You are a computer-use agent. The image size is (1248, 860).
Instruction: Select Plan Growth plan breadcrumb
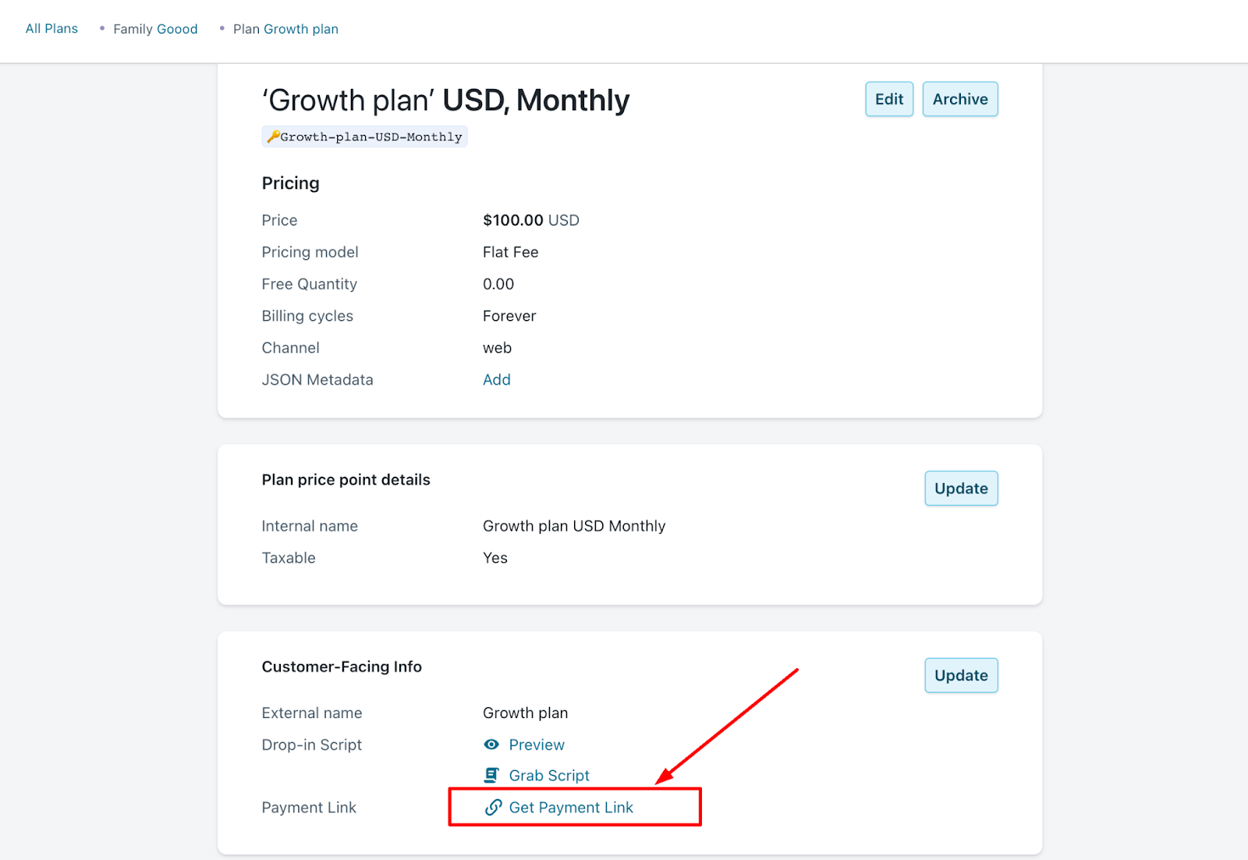285,29
